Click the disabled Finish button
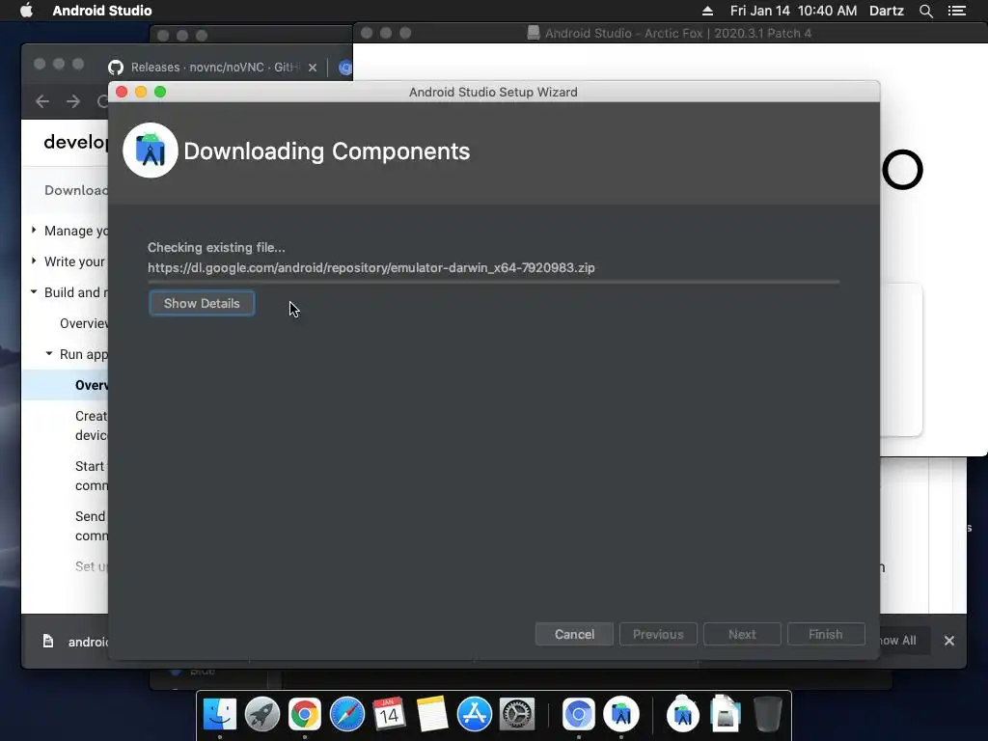Screen dimensions: 988x741 click(x=826, y=634)
